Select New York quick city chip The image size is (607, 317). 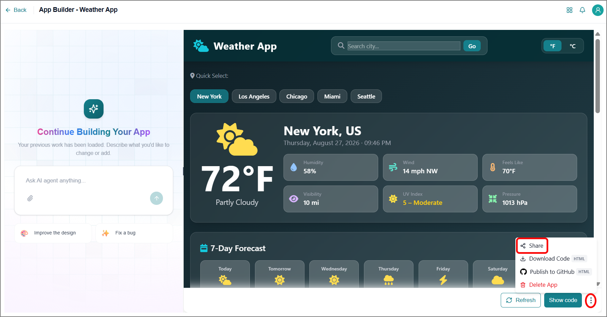[x=209, y=96]
